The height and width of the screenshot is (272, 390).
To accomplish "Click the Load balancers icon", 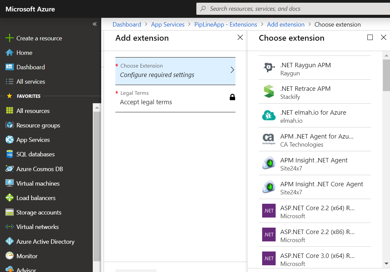I will 9,198.
